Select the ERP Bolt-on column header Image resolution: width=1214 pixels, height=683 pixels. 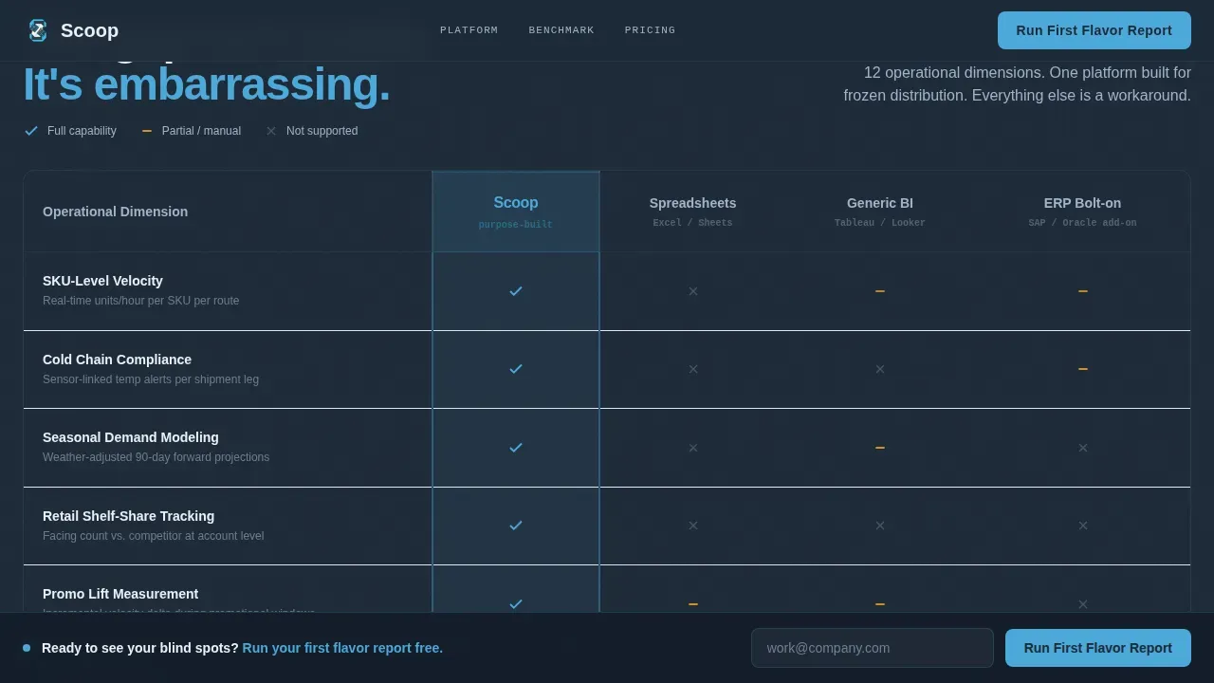pyautogui.click(x=1082, y=212)
